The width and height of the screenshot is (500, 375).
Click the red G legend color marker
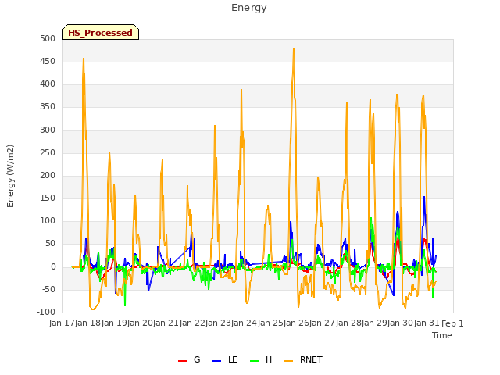pyautogui.click(x=182, y=361)
